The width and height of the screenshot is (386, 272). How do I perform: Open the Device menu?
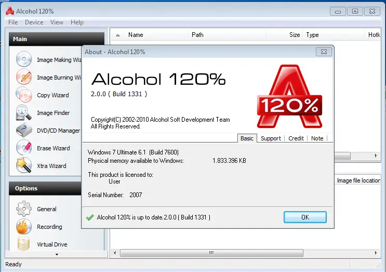(34, 22)
